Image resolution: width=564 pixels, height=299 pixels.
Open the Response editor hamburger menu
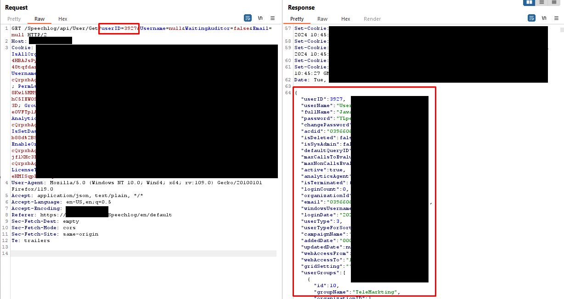[x=557, y=18]
